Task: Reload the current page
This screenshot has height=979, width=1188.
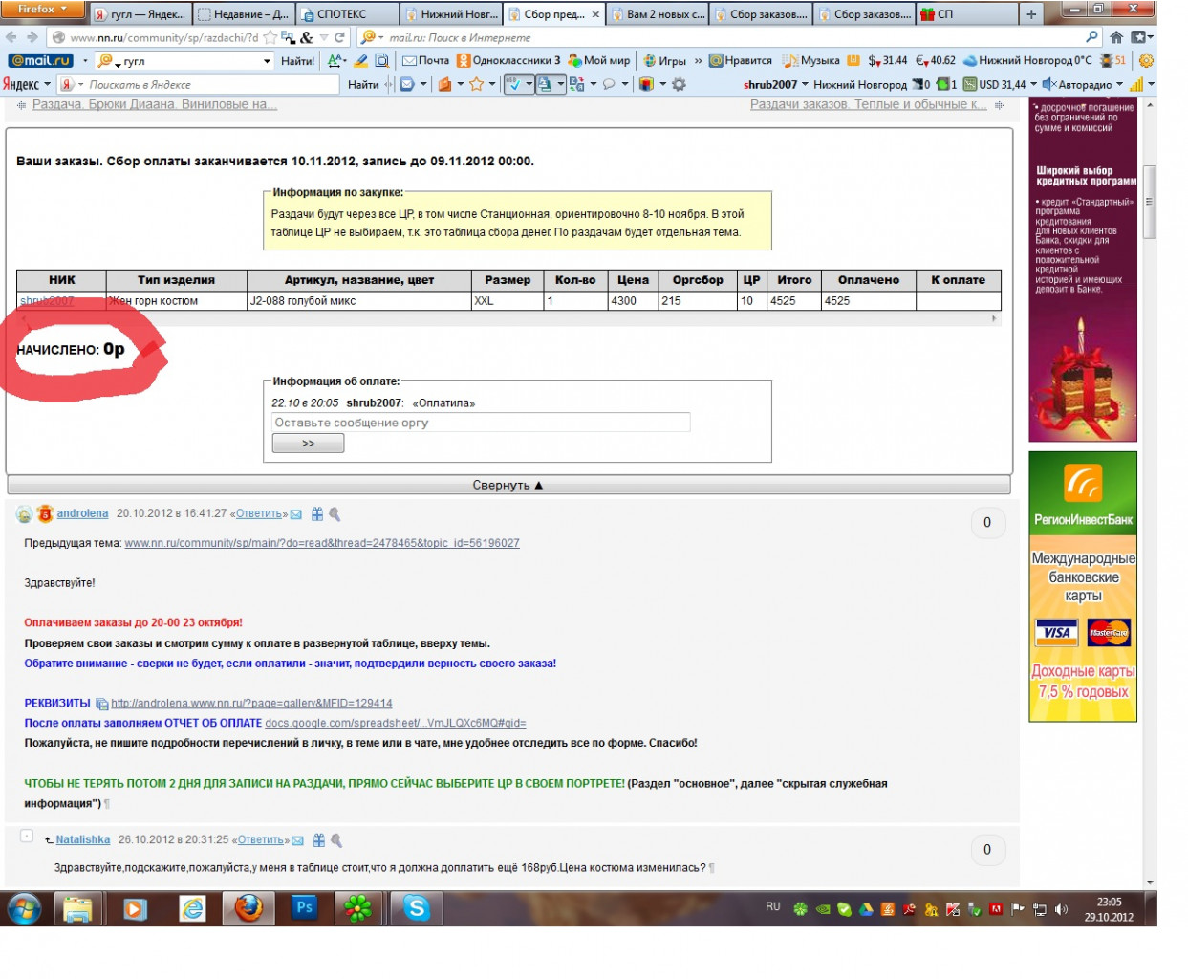Action: [339, 37]
